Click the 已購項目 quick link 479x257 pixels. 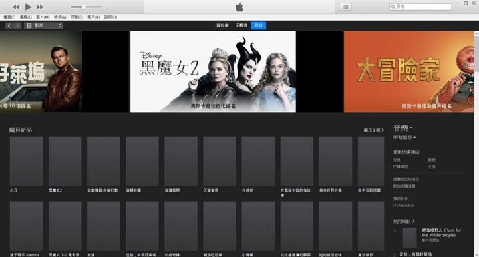[x=400, y=167]
